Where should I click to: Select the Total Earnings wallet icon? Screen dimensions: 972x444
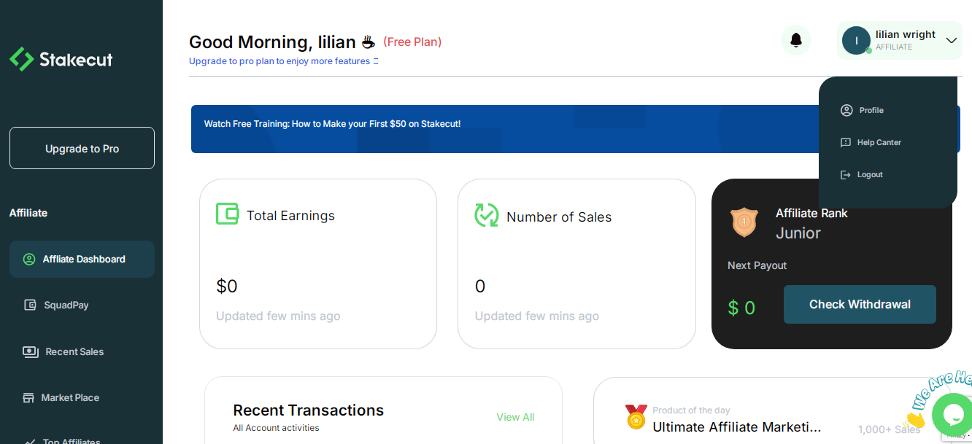pos(228,214)
